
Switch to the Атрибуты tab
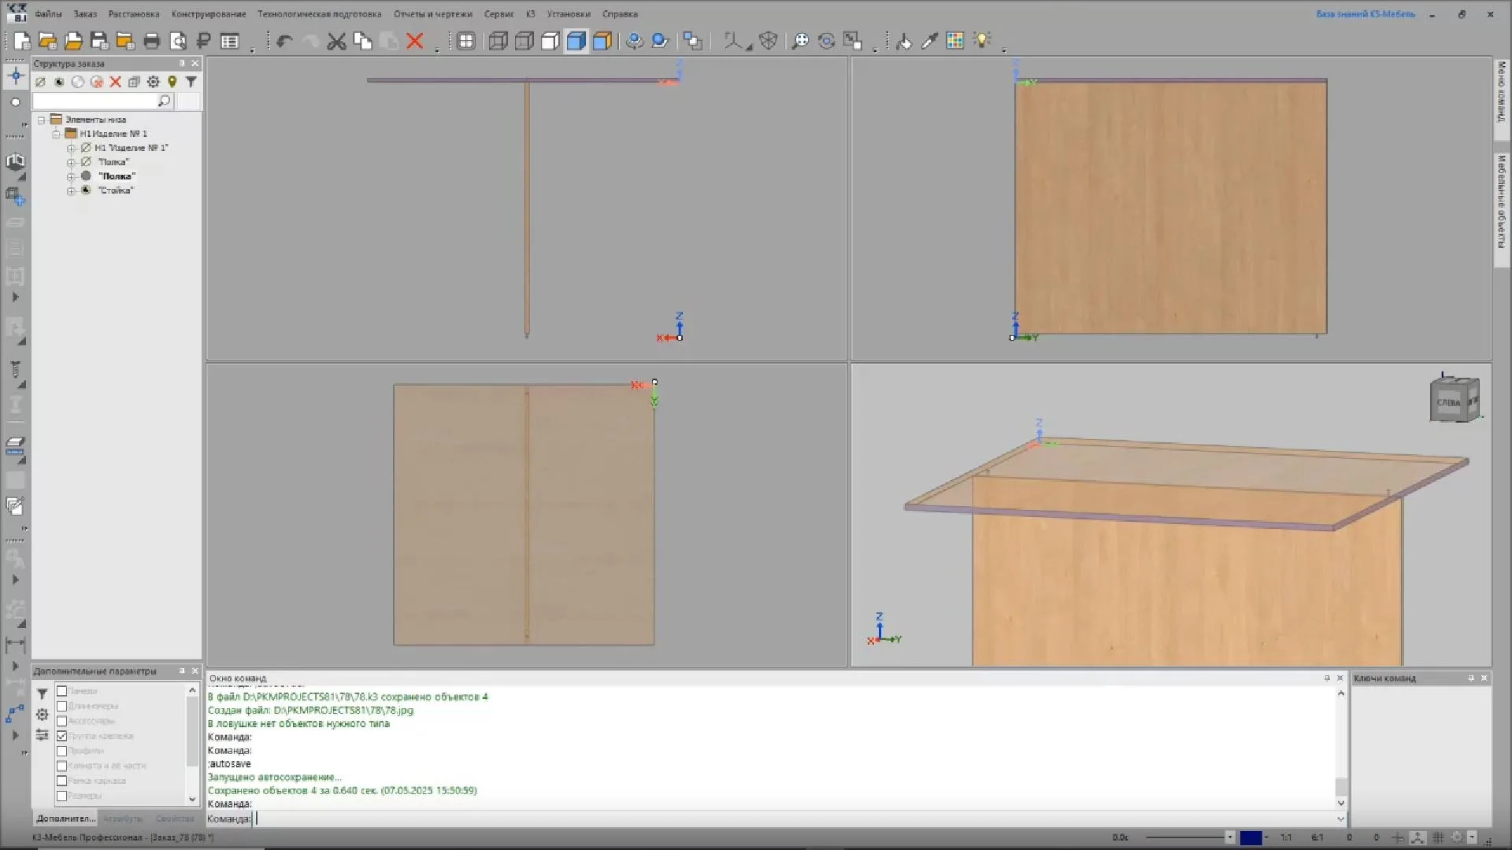pos(123,819)
